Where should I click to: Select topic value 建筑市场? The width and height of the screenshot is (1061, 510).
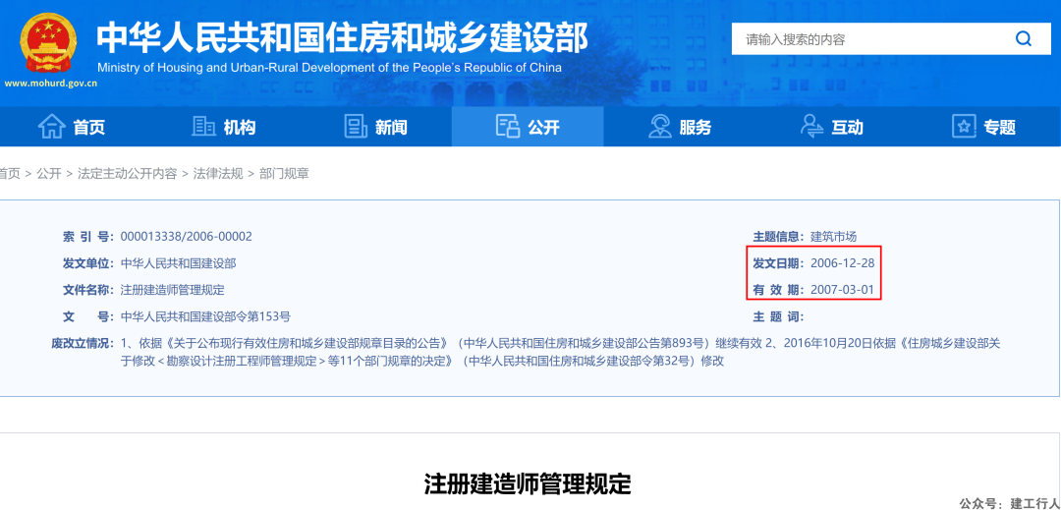834,237
